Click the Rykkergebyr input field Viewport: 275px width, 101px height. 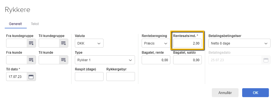121,77
